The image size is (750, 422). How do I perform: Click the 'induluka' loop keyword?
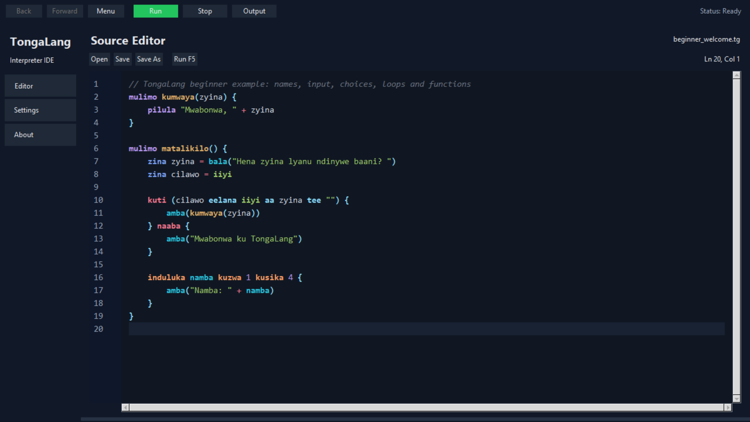click(x=166, y=278)
